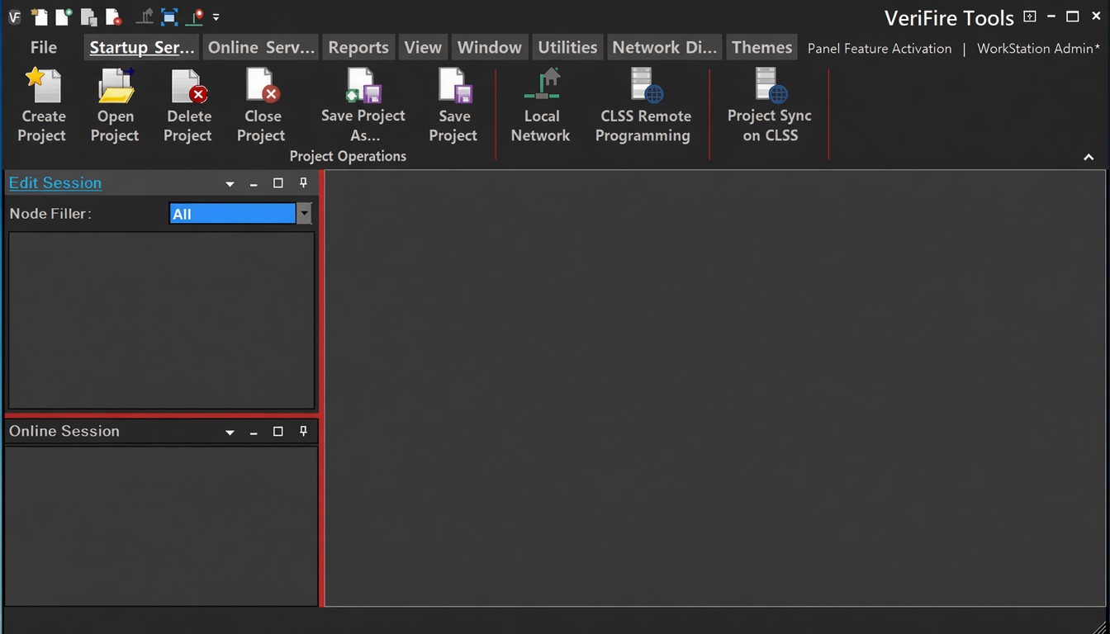
Task: Click the window resize grip in bottom corner
Action: pyautogui.click(x=1098, y=626)
